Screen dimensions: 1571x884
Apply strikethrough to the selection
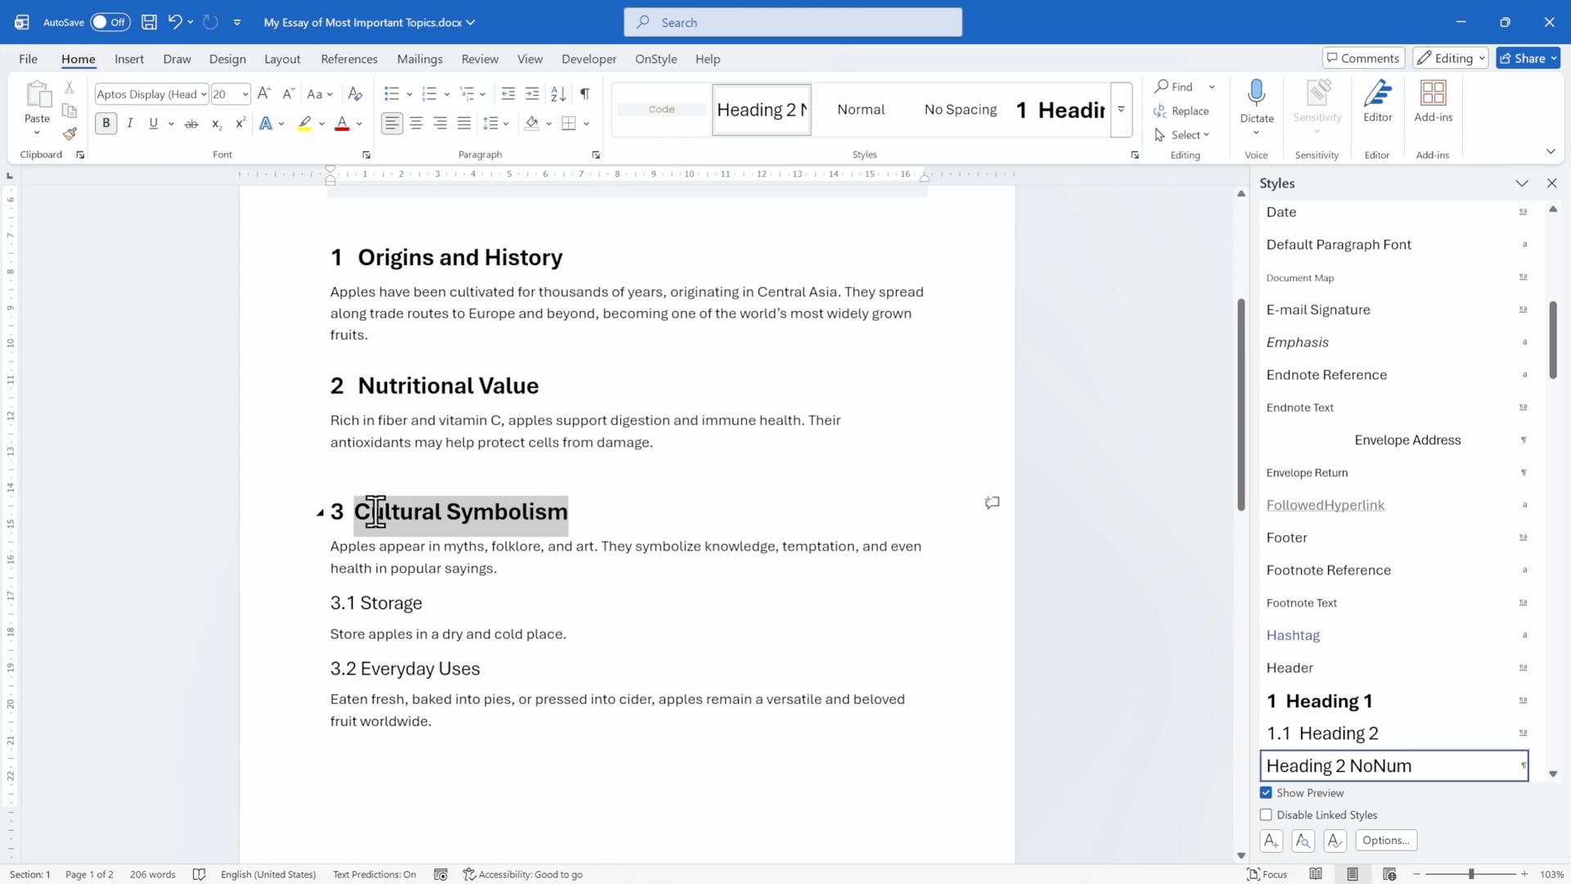[x=191, y=124]
